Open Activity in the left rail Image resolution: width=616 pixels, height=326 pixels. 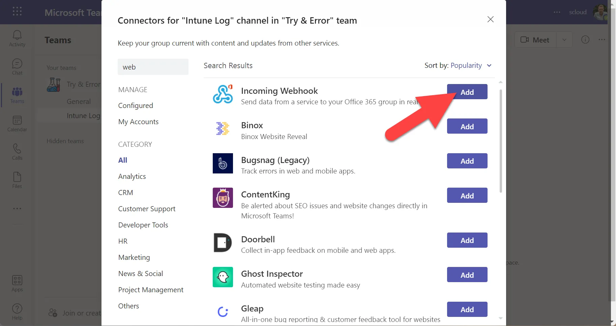coord(17,38)
